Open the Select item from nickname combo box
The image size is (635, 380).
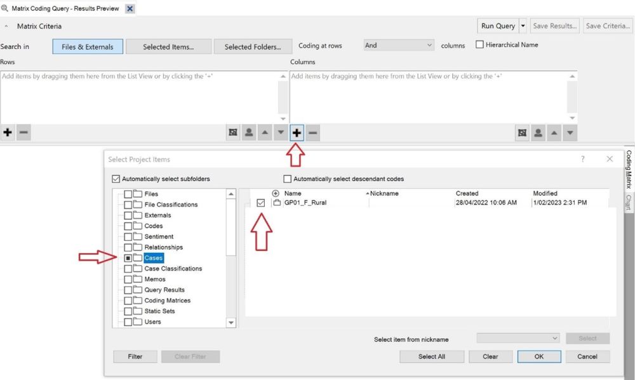518,339
